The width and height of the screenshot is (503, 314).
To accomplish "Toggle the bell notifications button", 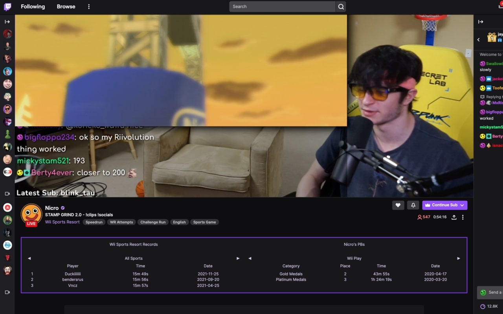I will [x=413, y=205].
